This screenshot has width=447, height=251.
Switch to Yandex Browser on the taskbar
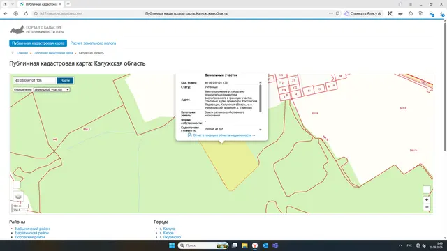coord(255,245)
